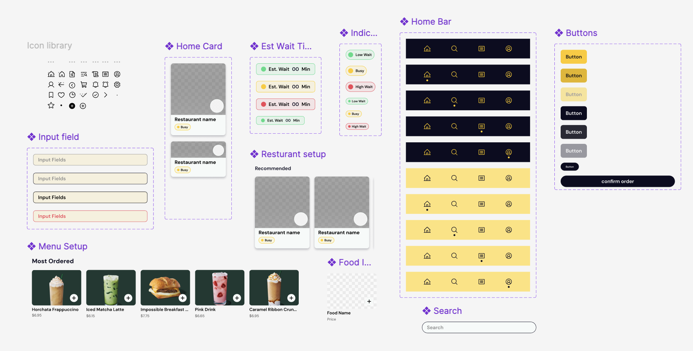
Task: Click the confirm order button
Action: [618, 181]
